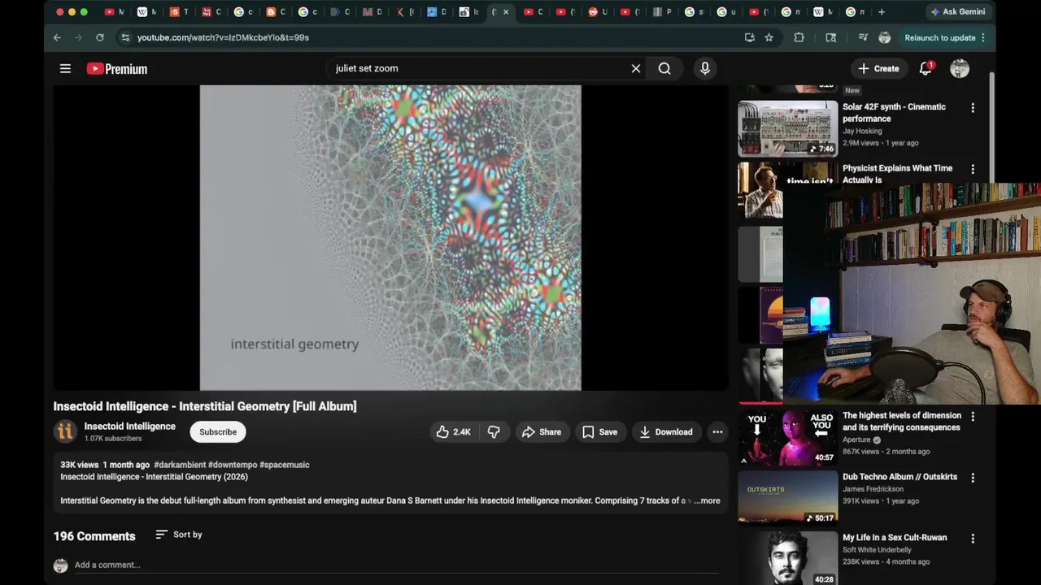1041x585 pixels.
Task: Subscribe to Insectoid Intelligence
Action: (218, 432)
